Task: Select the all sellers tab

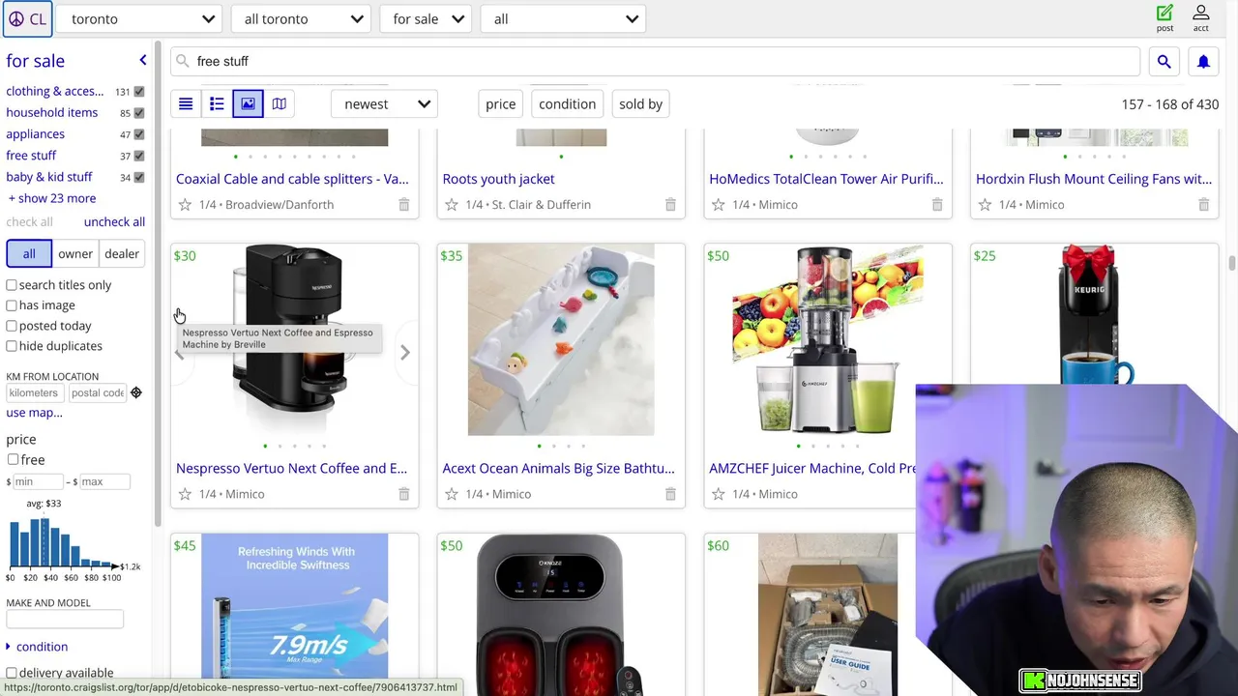Action: click(29, 253)
